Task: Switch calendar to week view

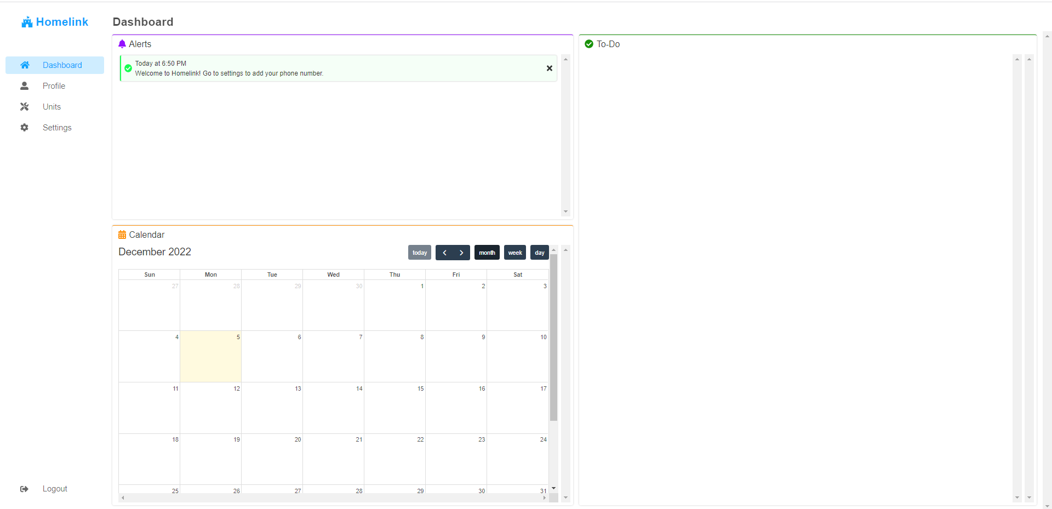Action: (515, 253)
